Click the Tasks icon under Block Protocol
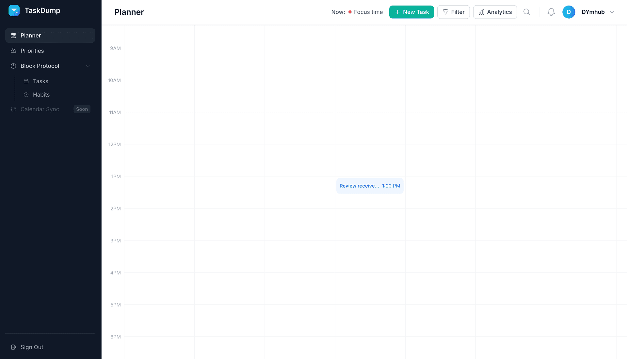Viewport: 627px width, 359px height. pyautogui.click(x=26, y=81)
